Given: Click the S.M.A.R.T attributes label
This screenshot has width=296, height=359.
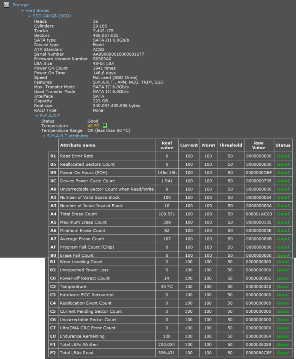Looking at the screenshot, I should pos(68,136).
